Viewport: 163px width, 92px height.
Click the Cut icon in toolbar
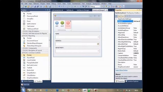[41, 7]
